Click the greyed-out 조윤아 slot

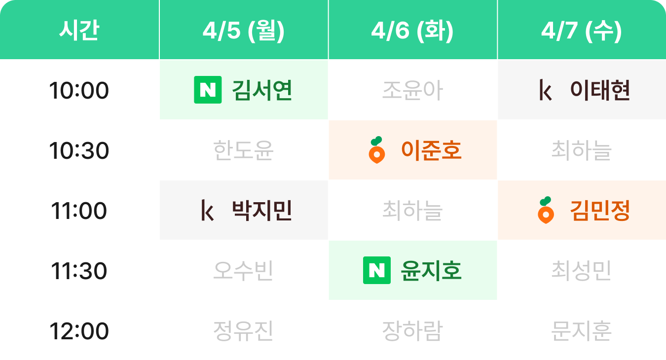tap(412, 90)
